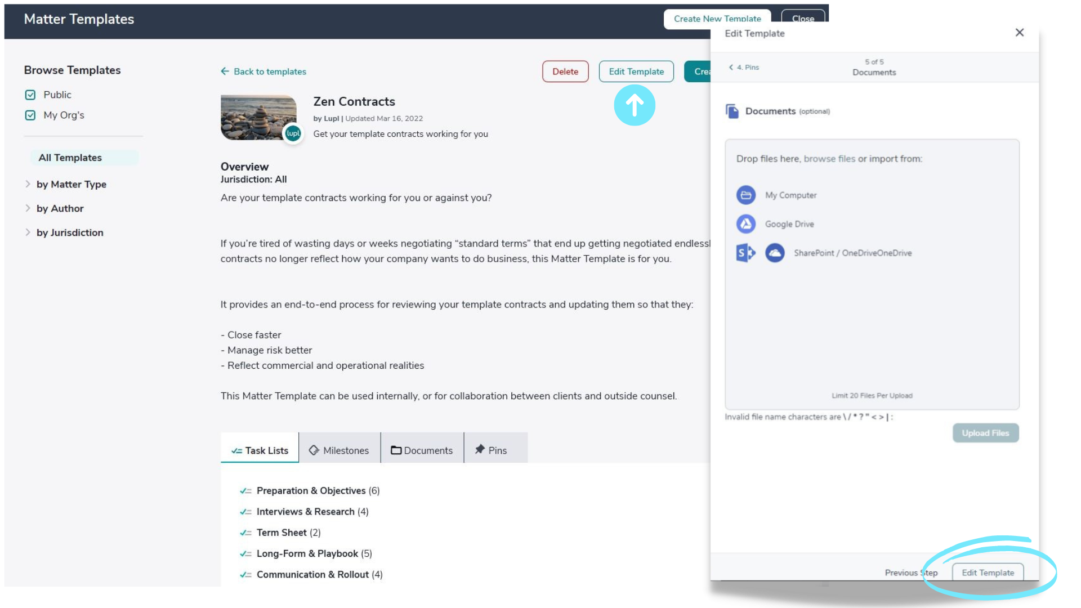Viewport: 1081px width, 608px height.
Task: Switch to the Milestones tab
Action: [339, 450]
